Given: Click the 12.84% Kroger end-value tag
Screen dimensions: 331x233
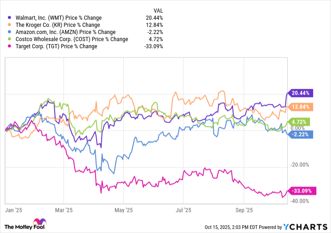Looking at the screenshot, I should [301, 107].
